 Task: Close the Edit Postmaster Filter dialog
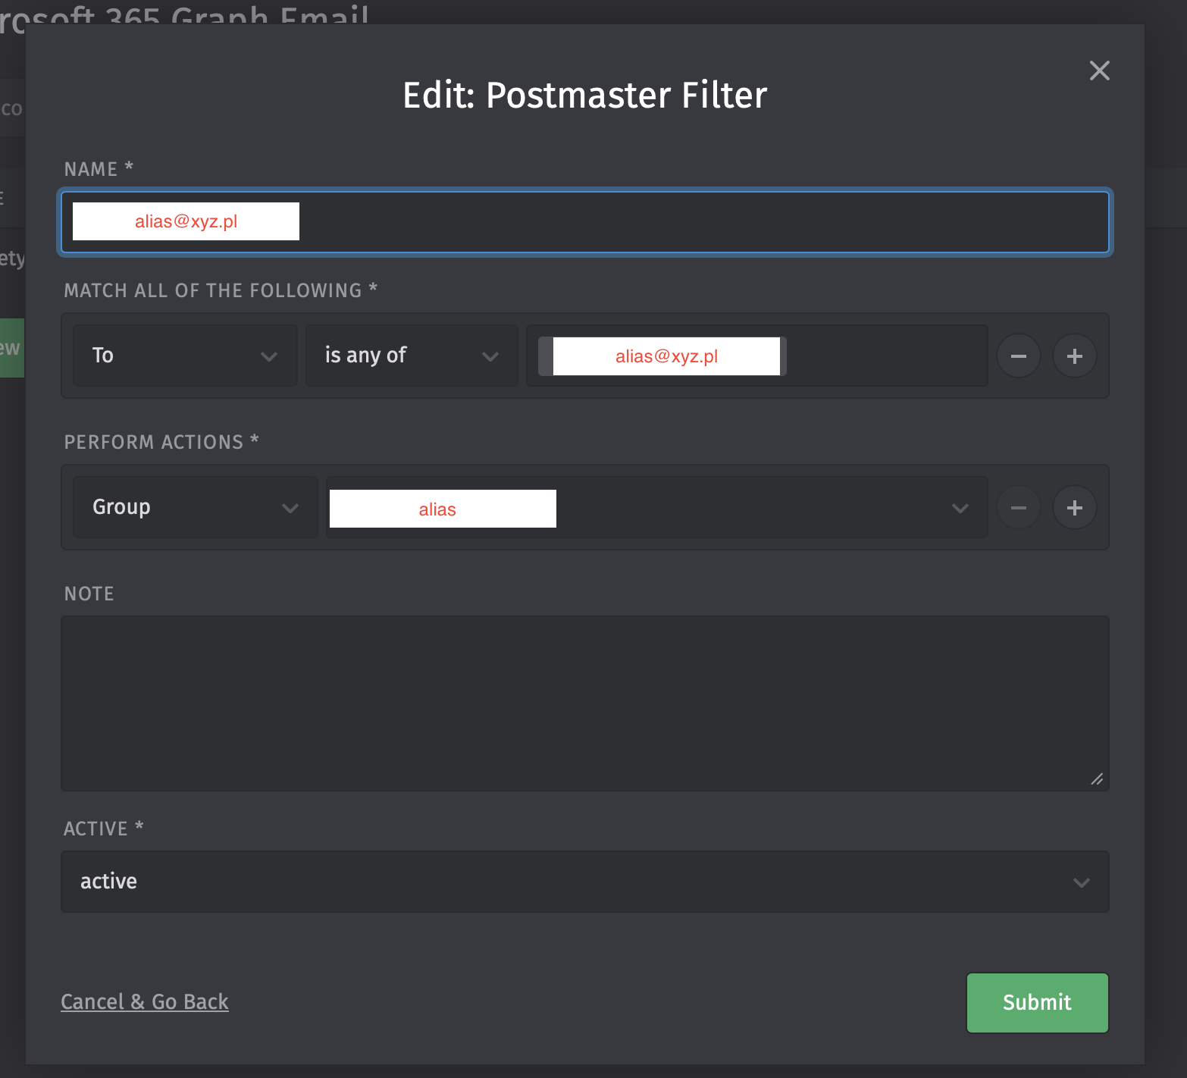pos(1099,71)
